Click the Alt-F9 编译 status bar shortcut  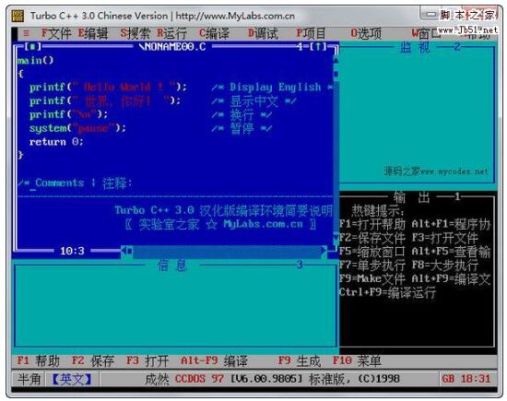[214, 361]
